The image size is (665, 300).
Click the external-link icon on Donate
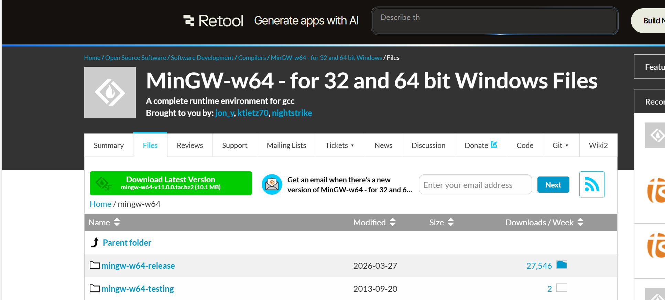[x=494, y=144]
